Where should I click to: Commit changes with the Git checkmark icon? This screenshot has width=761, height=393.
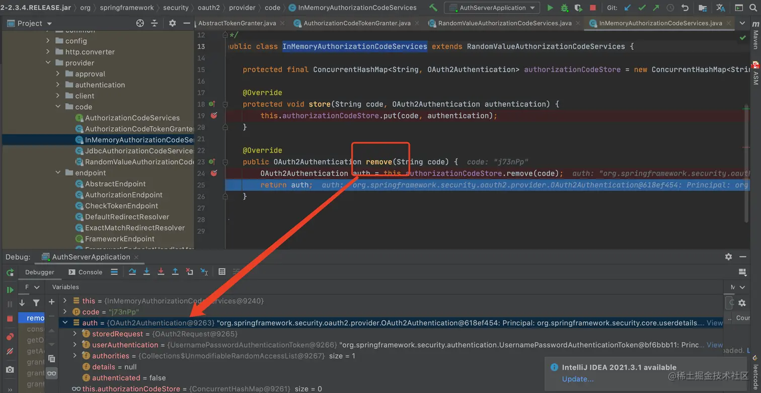(642, 8)
